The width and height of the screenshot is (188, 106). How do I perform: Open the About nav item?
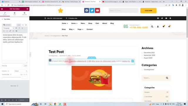[x=105, y=23]
